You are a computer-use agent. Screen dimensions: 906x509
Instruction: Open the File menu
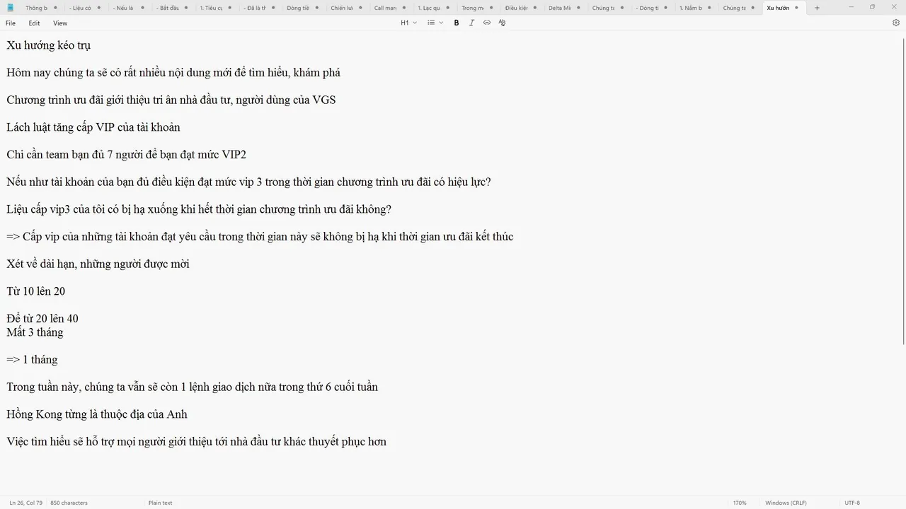[11, 23]
